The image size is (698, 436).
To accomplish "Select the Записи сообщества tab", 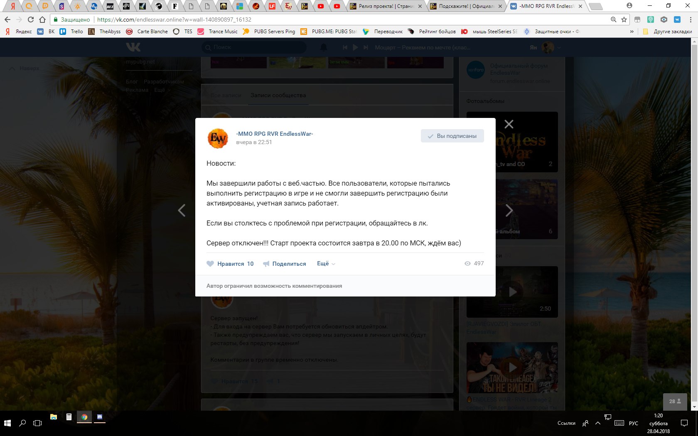I will coord(278,95).
